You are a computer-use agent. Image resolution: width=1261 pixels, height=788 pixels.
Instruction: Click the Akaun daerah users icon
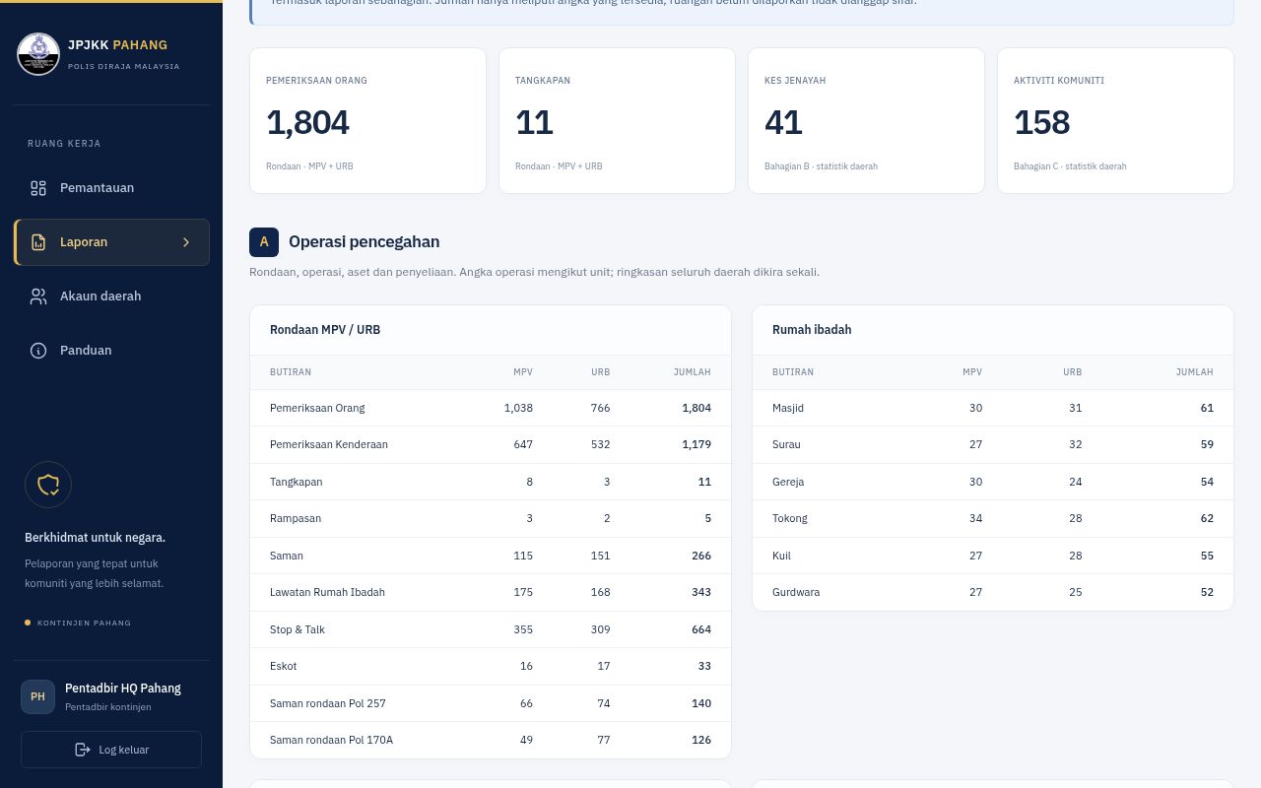click(38, 296)
